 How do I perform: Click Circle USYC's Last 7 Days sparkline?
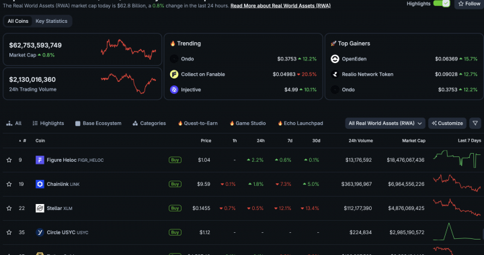point(457,232)
